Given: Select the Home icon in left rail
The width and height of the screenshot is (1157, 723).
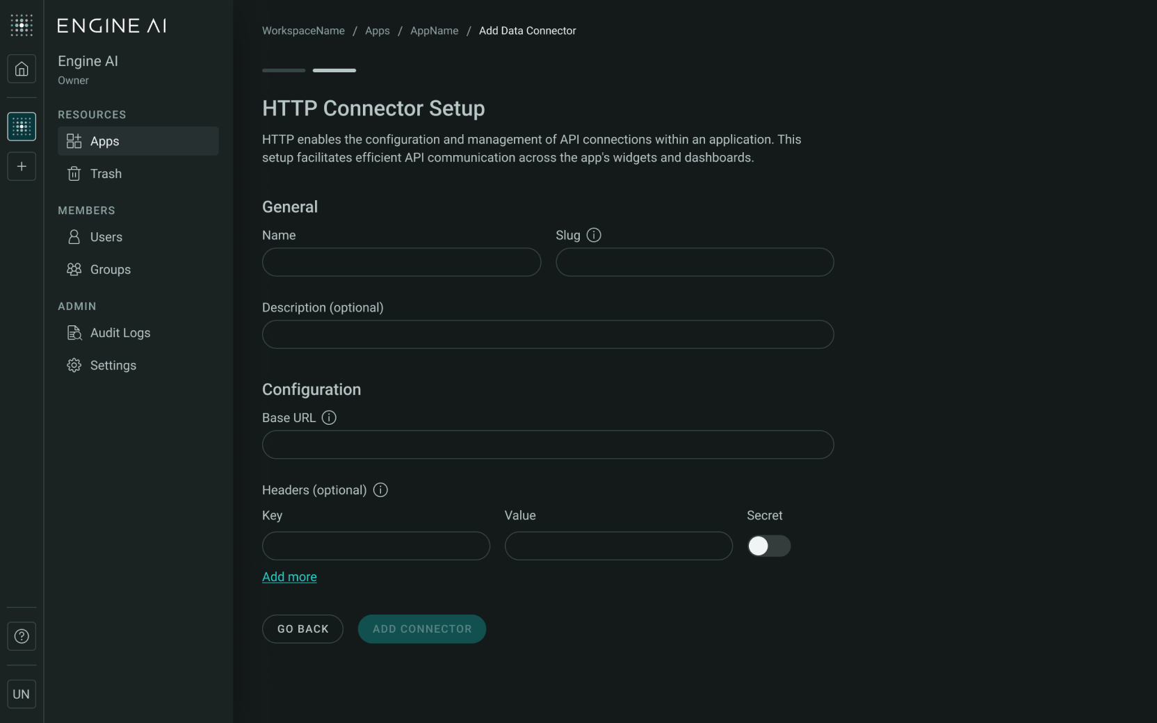Looking at the screenshot, I should [22, 69].
